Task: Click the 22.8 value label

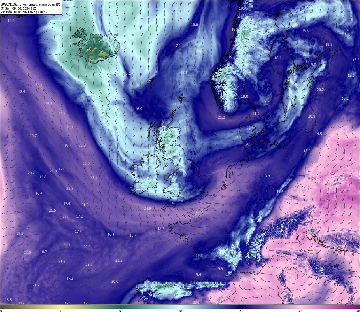Action: pos(66,217)
